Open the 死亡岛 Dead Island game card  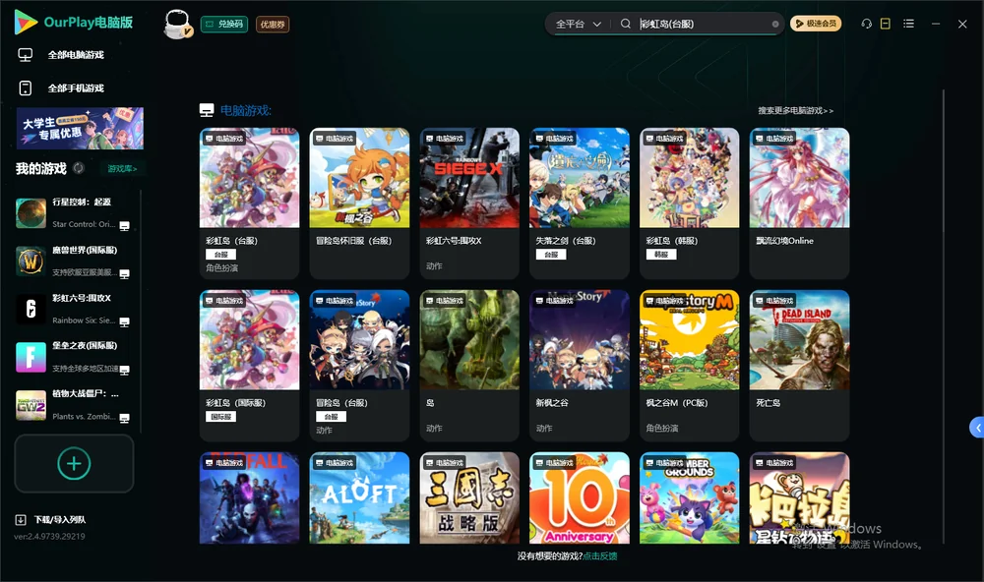coord(799,366)
